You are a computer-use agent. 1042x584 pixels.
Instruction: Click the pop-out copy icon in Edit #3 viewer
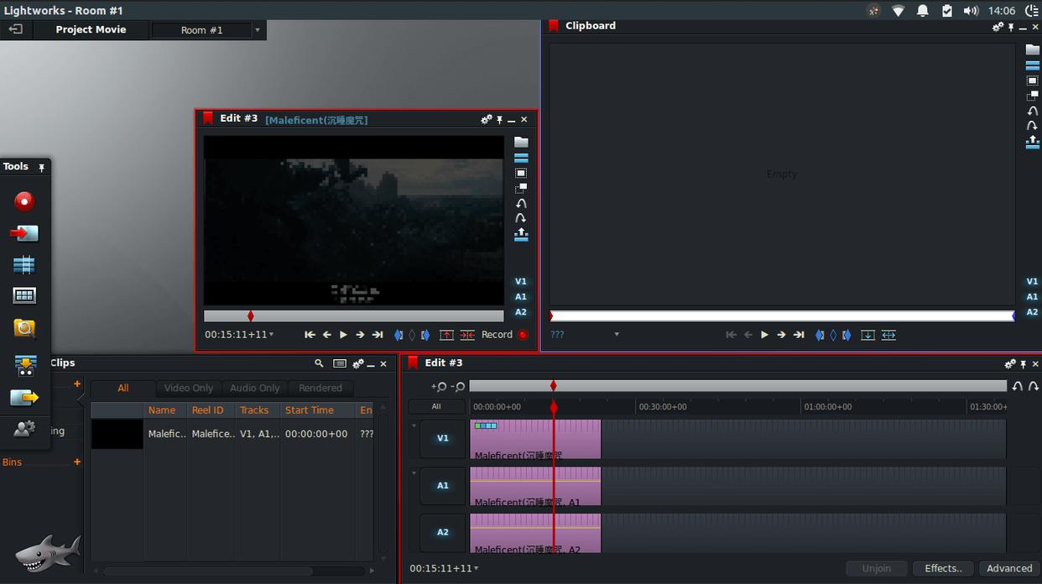(x=521, y=189)
